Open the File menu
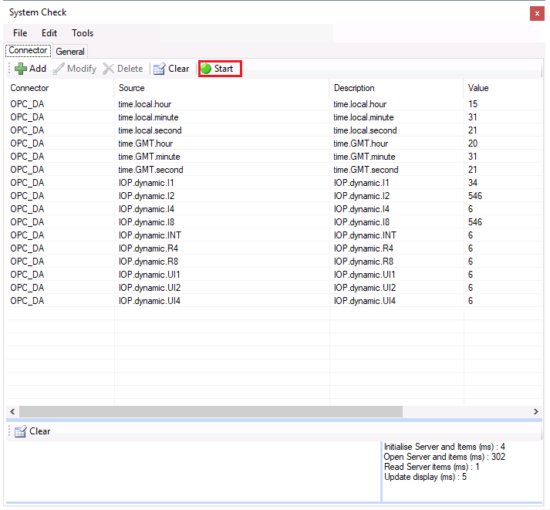This screenshot has height=510, width=550. click(x=20, y=33)
